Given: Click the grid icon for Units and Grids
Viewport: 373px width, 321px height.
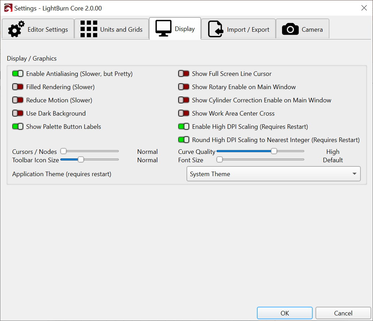Looking at the screenshot, I should pyautogui.click(x=89, y=29).
